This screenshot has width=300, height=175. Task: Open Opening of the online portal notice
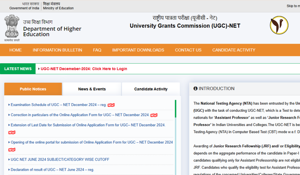(x=92, y=142)
